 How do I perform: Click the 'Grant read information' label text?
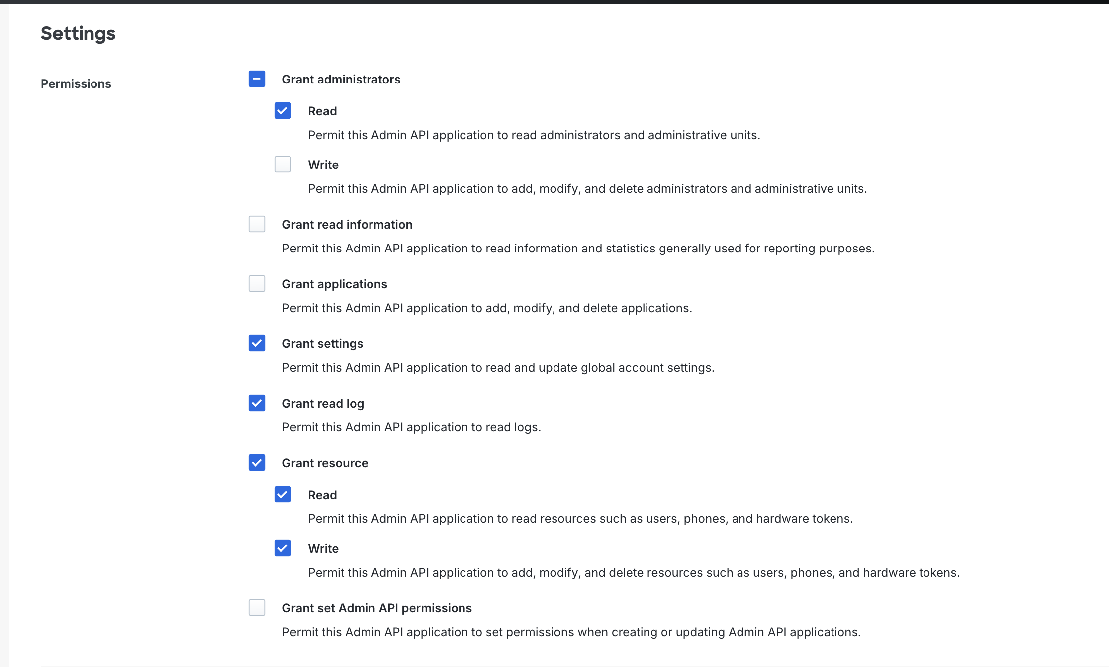click(347, 225)
